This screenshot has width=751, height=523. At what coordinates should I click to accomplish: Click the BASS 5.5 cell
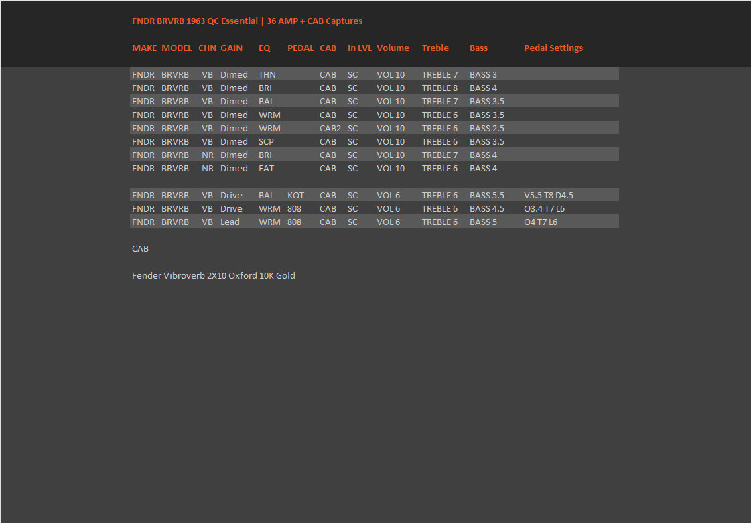pos(487,196)
